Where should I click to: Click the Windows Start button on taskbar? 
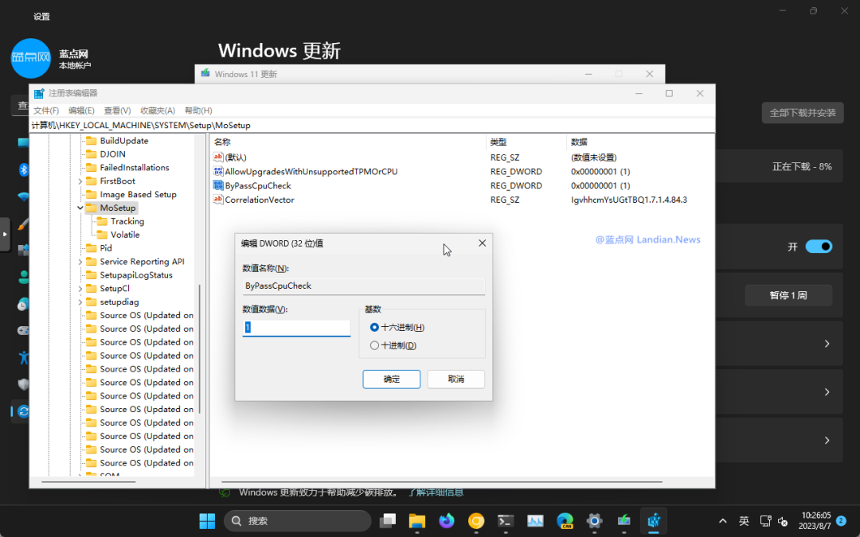[x=207, y=520]
